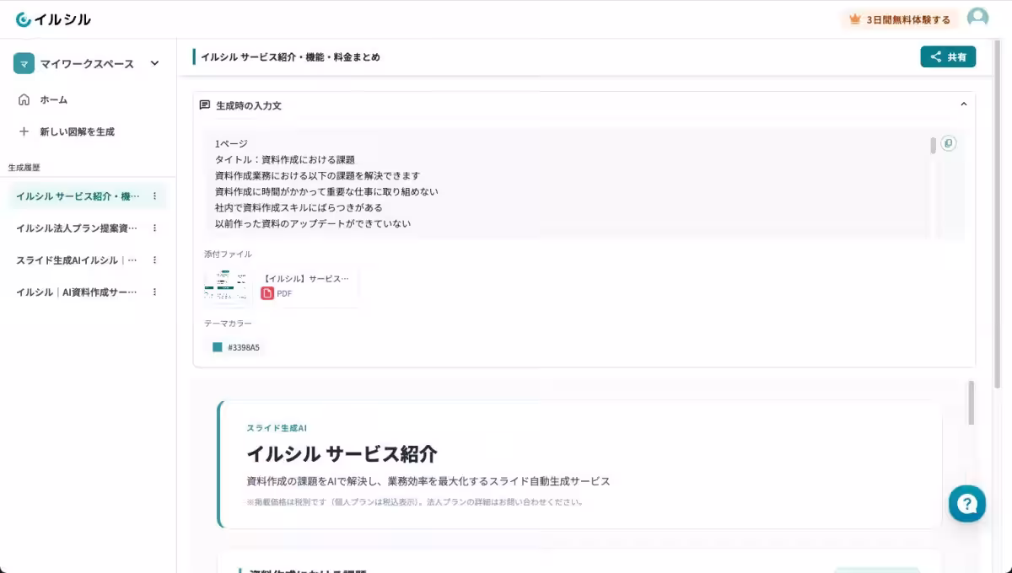Collapse the 生成時の入力文 section chevron

pos(963,104)
